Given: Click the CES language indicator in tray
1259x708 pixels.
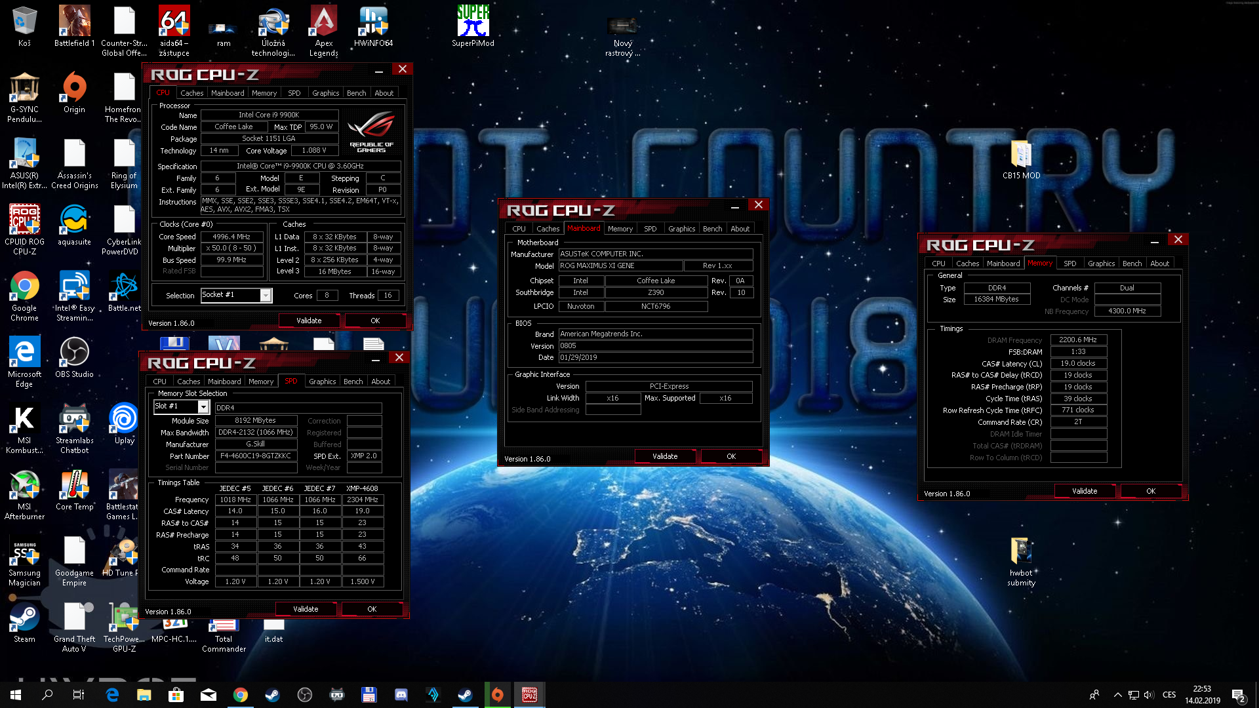Looking at the screenshot, I should click(x=1169, y=695).
